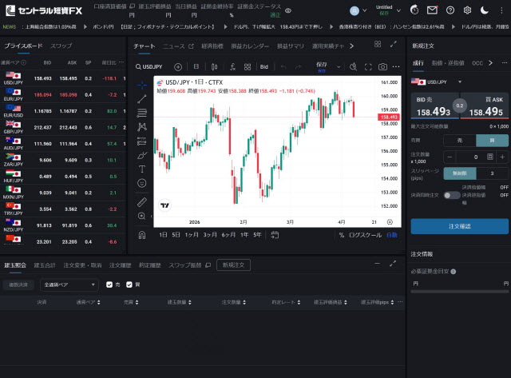511x378 pixels.
Task: Toggle chart fullscreen mode icon
Action: pyautogui.click(x=368, y=66)
